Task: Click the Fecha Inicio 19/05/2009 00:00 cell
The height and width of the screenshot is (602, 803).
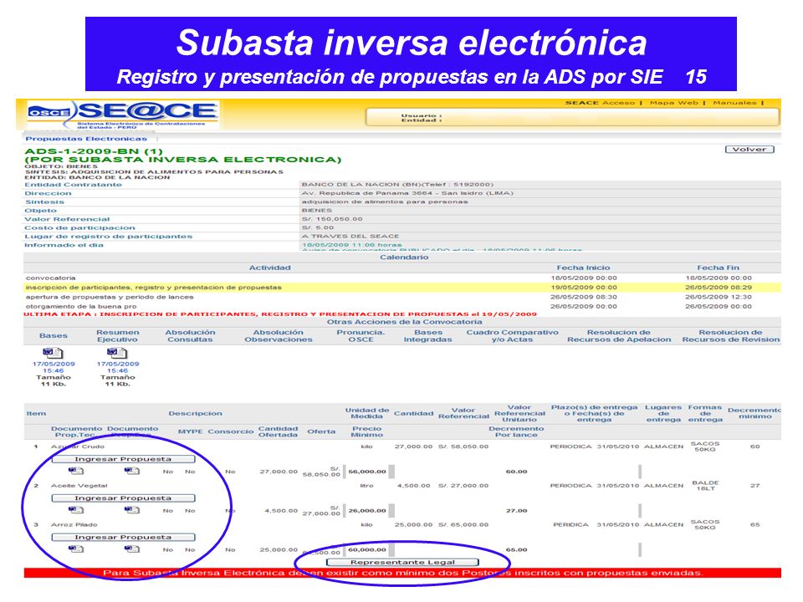Action: pyautogui.click(x=583, y=288)
